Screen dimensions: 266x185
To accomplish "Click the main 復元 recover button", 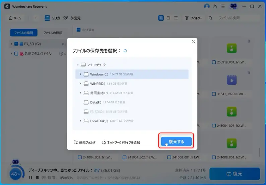I will coord(235,174).
